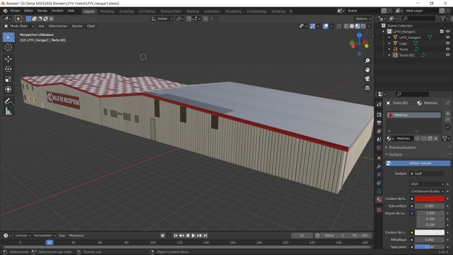Screen dimensions: 453x255
Task: Toggle LFYV_Hangar1 collection exclude checkbox
Action: (x=442, y=31)
